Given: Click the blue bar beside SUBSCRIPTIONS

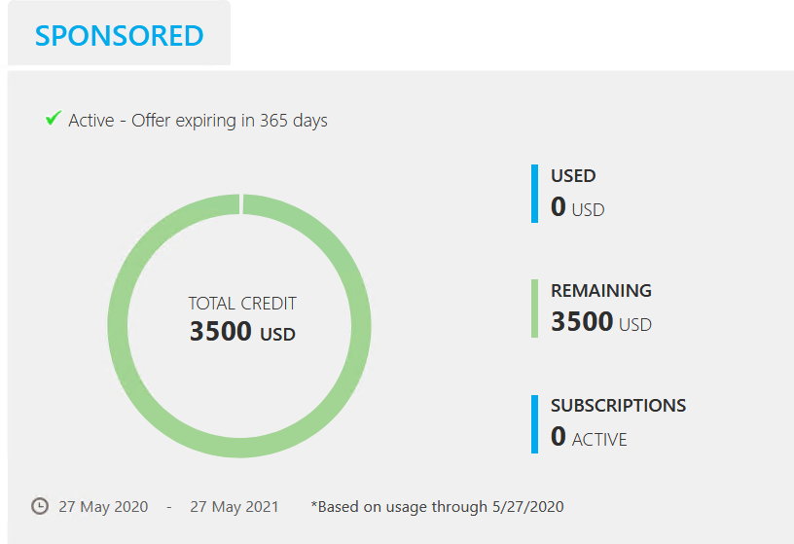Looking at the screenshot, I should (x=534, y=423).
